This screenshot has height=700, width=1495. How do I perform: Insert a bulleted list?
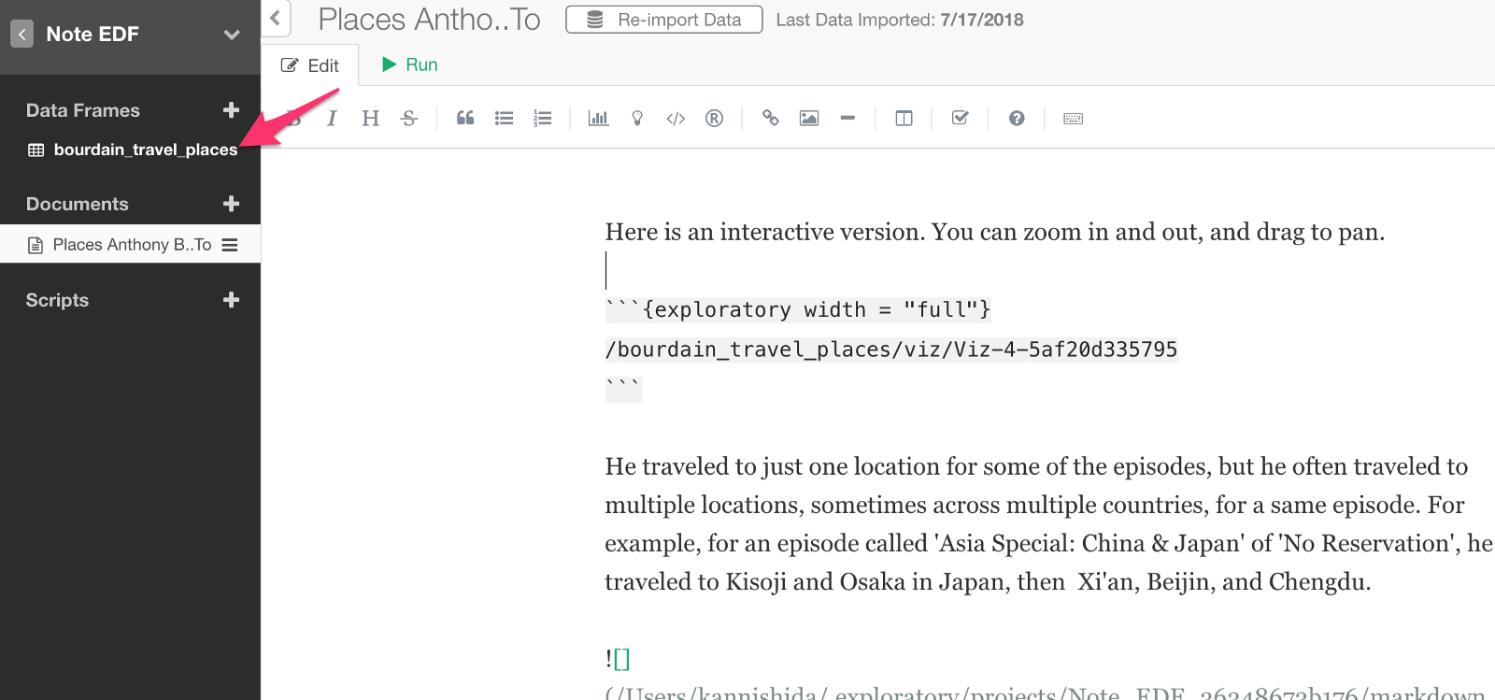click(x=504, y=119)
